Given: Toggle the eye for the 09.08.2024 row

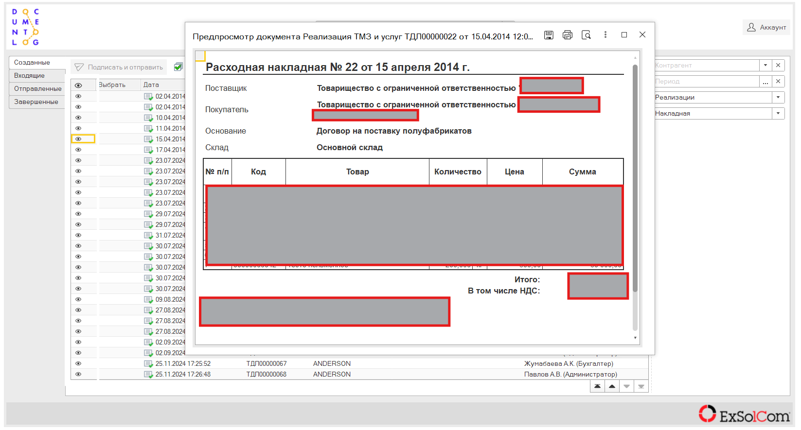Looking at the screenshot, I should pyautogui.click(x=78, y=299).
